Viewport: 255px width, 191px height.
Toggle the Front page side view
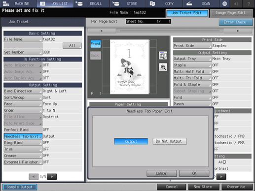pyautogui.click(x=96, y=44)
